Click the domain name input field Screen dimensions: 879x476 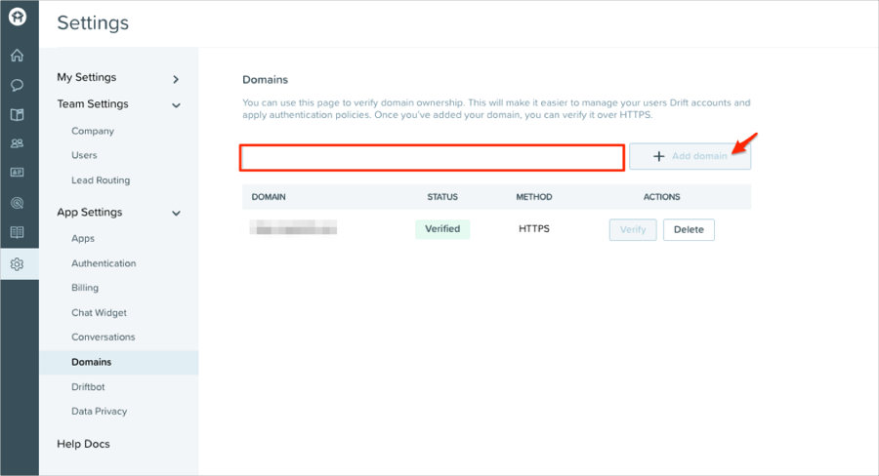(432, 157)
